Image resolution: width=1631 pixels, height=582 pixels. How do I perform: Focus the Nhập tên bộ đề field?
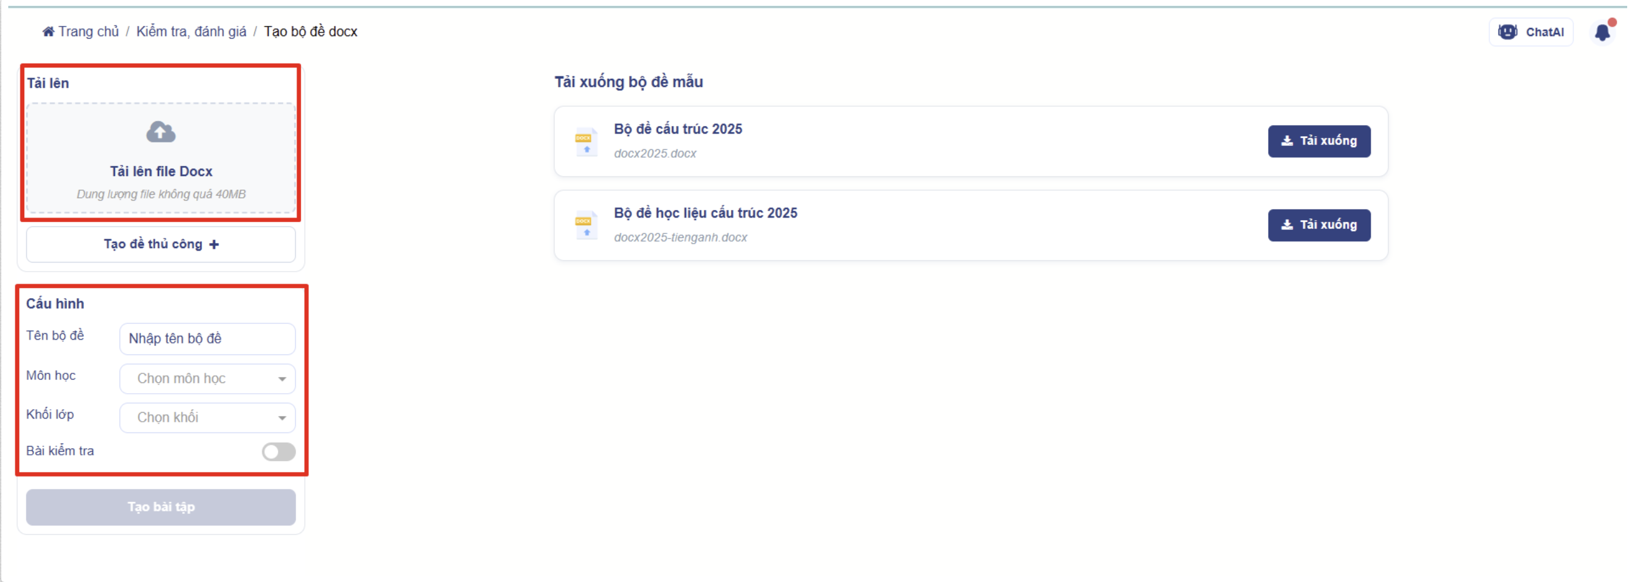(207, 338)
